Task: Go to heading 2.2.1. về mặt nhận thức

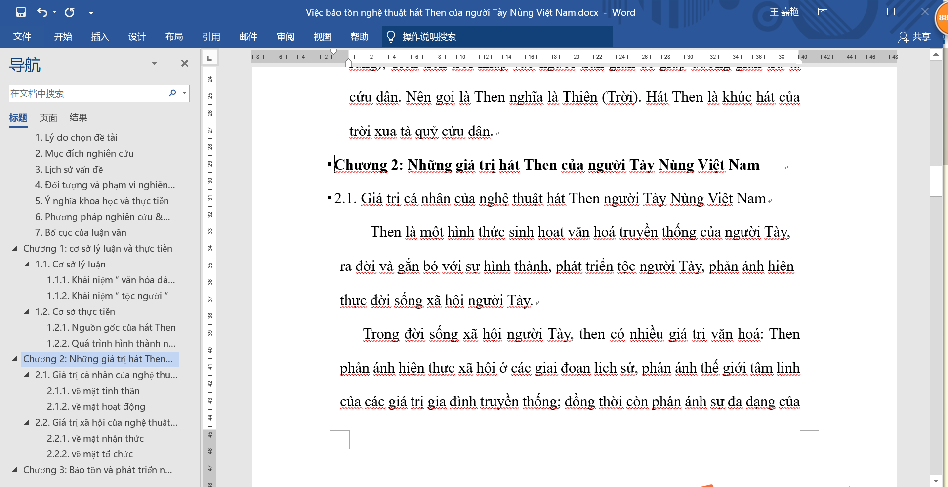Action: pos(95,438)
